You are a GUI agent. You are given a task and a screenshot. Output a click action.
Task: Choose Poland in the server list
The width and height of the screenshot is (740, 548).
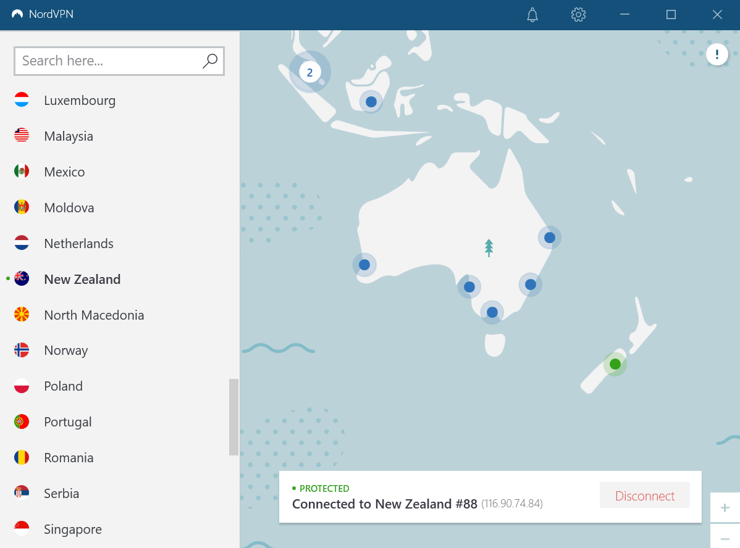pyautogui.click(x=63, y=386)
